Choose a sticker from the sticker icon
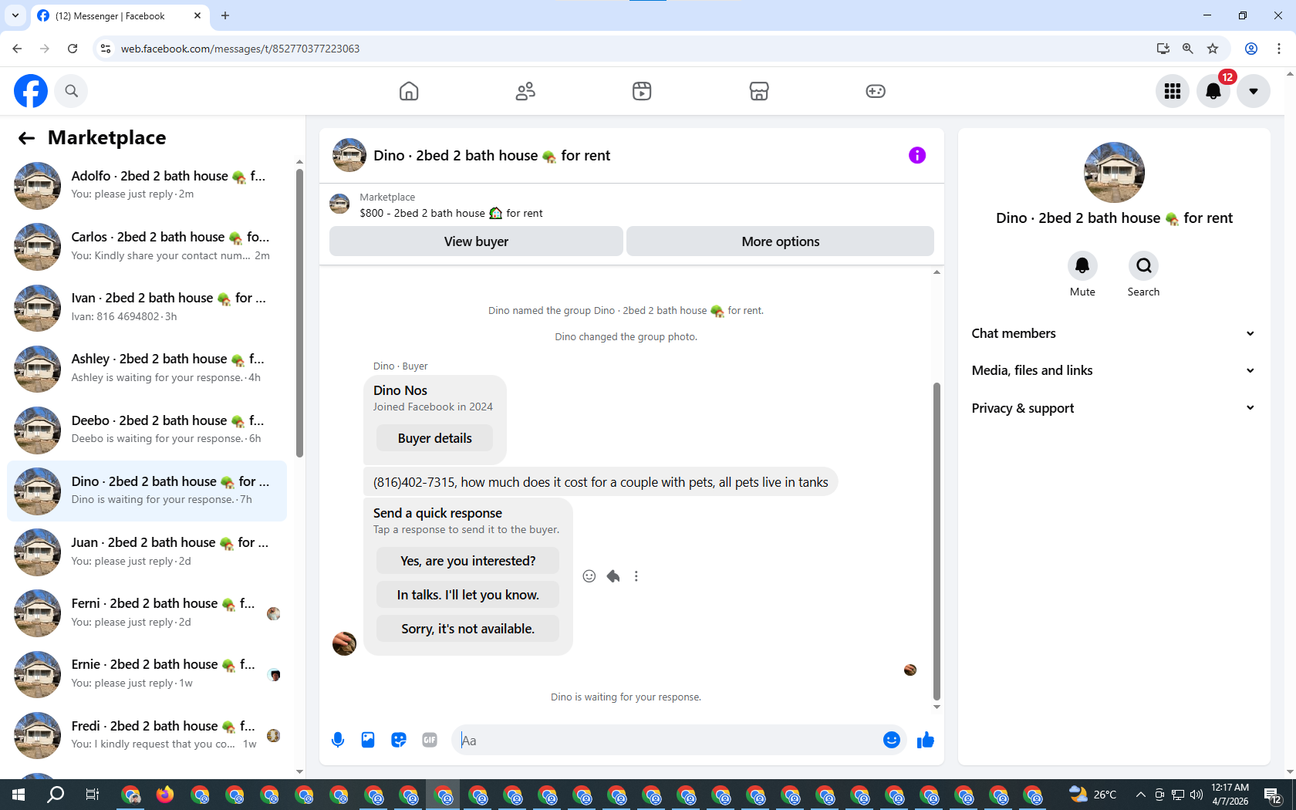Image resolution: width=1296 pixels, height=810 pixels. pos(399,741)
